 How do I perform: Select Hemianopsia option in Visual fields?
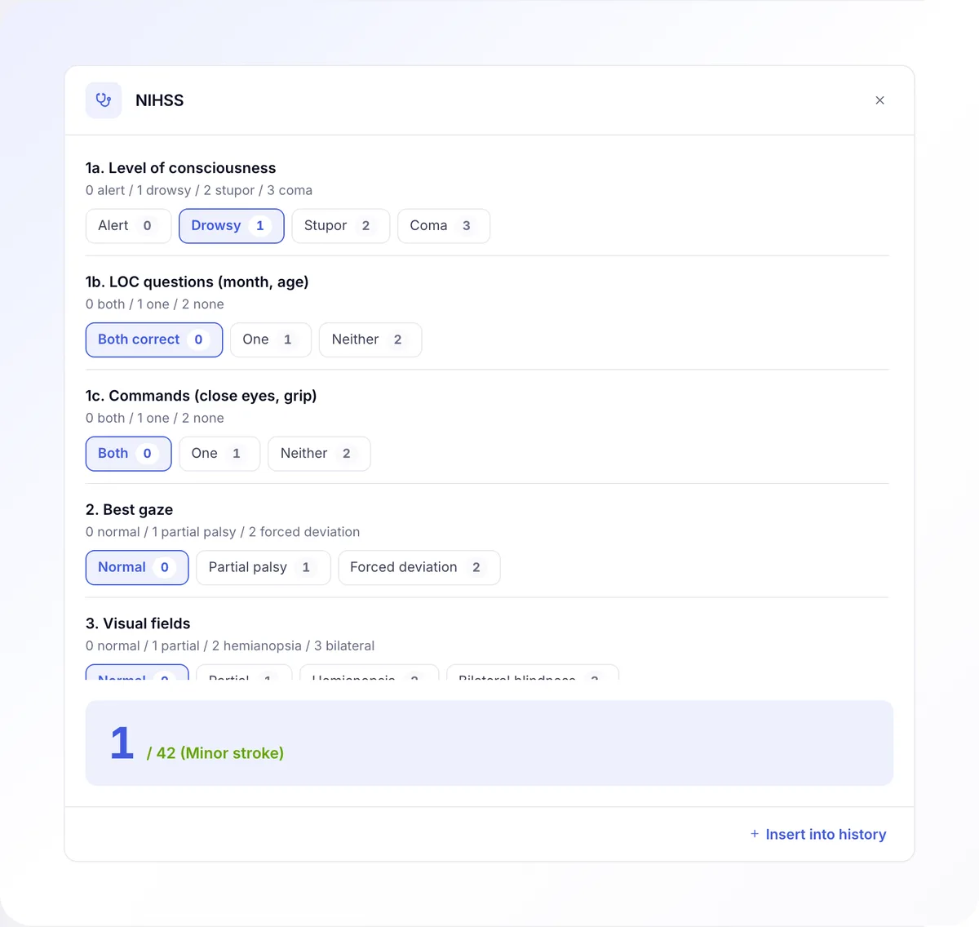[x=370, y=672]
